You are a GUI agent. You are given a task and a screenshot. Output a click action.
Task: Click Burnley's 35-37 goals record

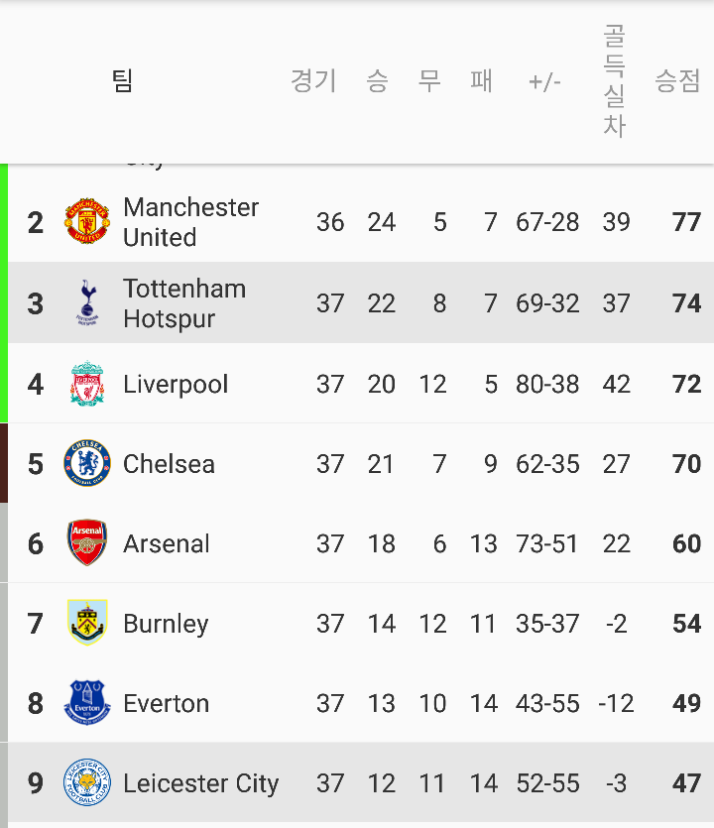pyautogui.click(x=547, y=623)
